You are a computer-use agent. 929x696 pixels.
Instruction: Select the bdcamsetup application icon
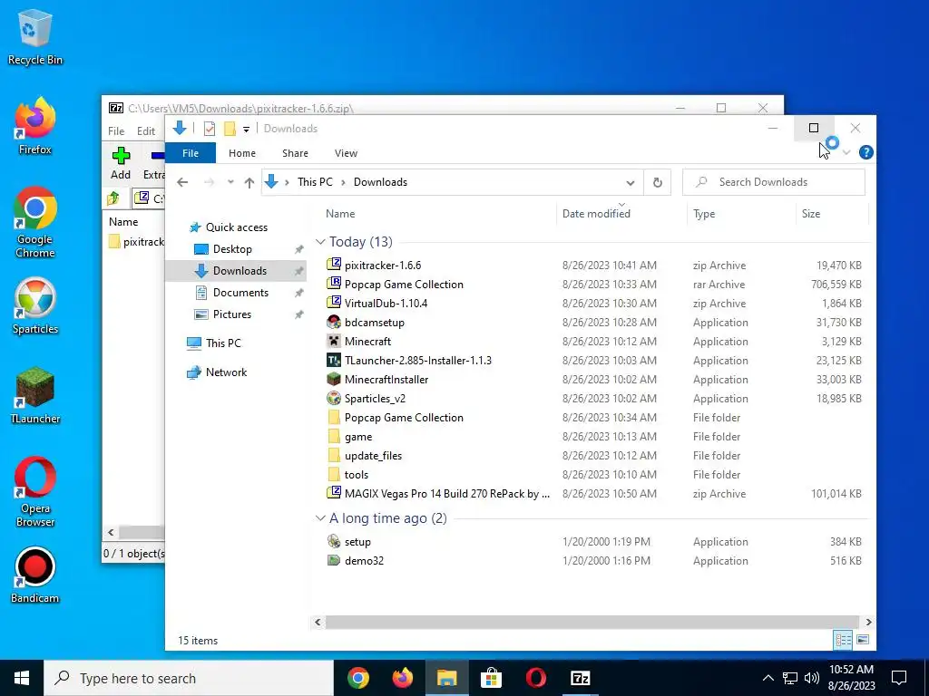pos(334,322)
